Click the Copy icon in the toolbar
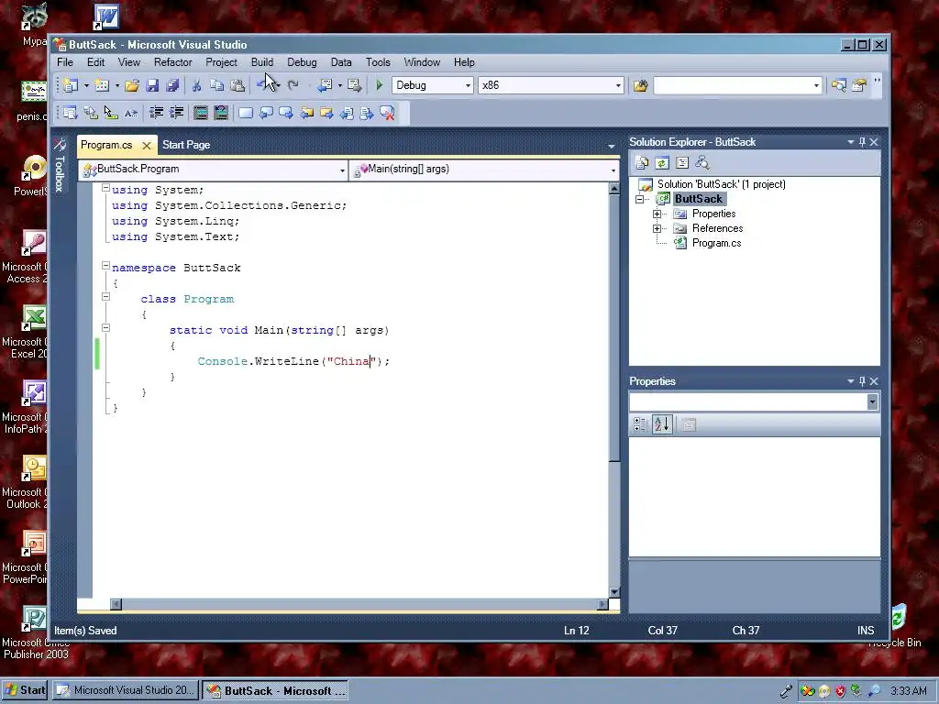The height and width of the screenshot is (704, 939). pyautogui.click(x=216, y=85)
